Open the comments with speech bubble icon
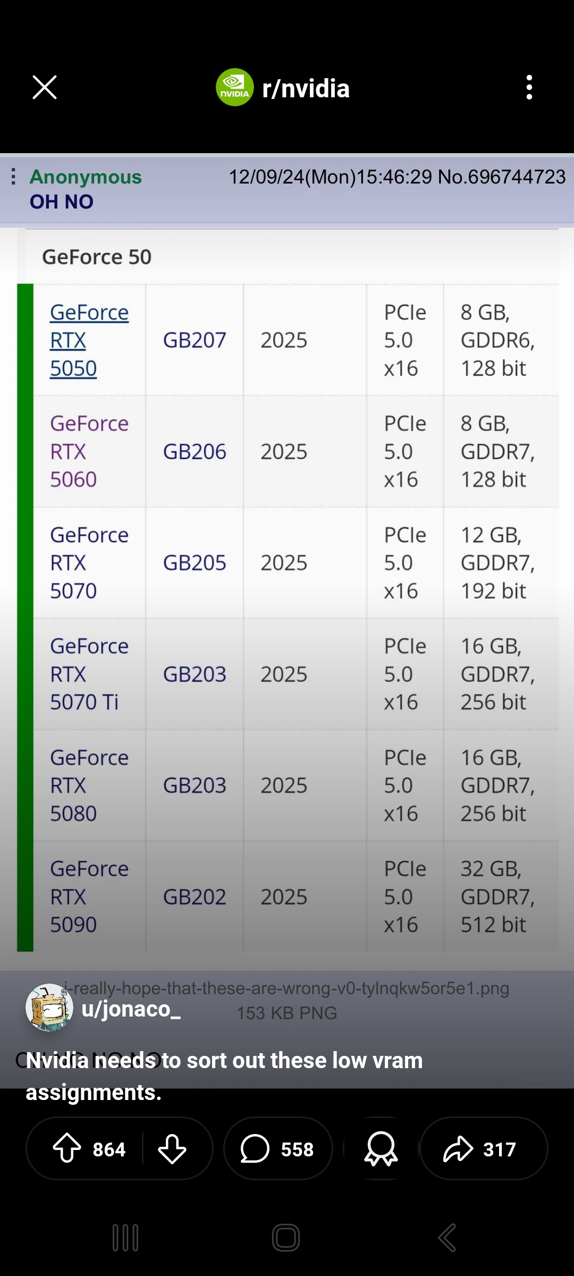Image resolution: width=574 pixels, height=1276 pixels. 278,1149
